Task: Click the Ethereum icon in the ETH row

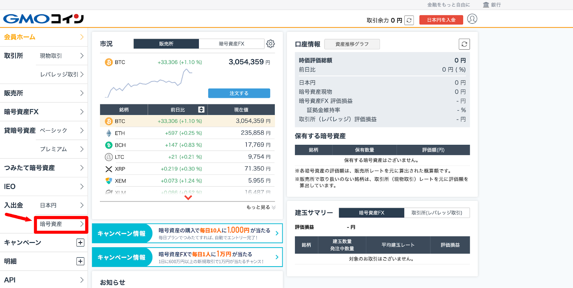Action: tap(109, 133)
